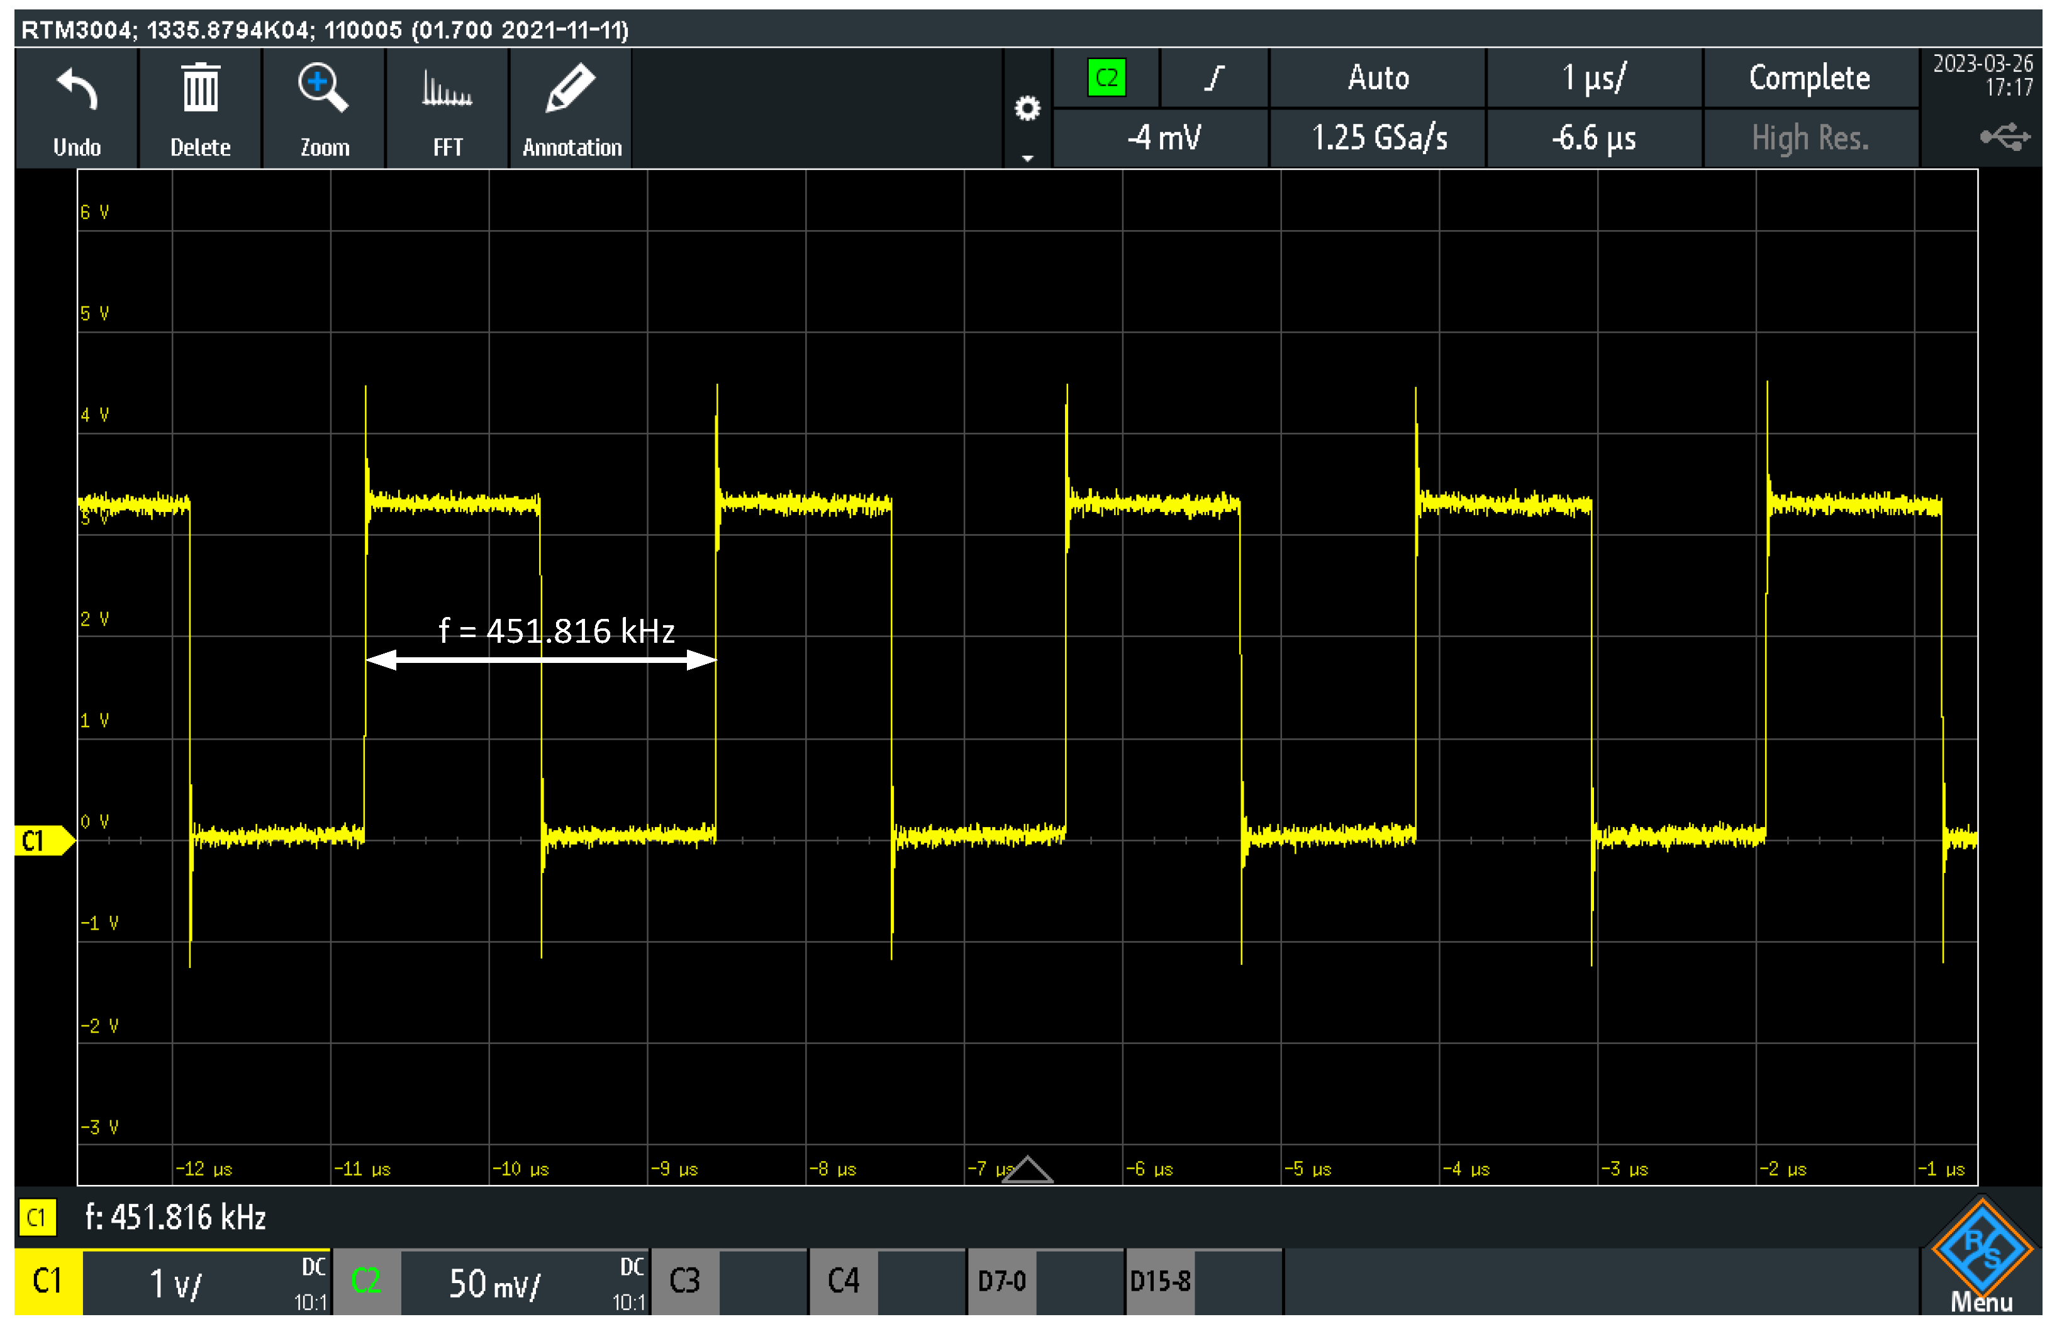Image resolution: width=2057 pixels, height=1329 pixels.
Task: Select the Annotation pencil tool
Action: (x=571, y=89)
